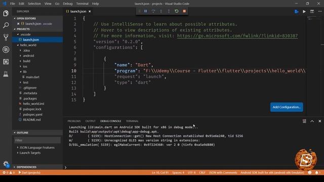Expand the ios folder
This screenshot has width=324, height=182.
coord(20,66)
